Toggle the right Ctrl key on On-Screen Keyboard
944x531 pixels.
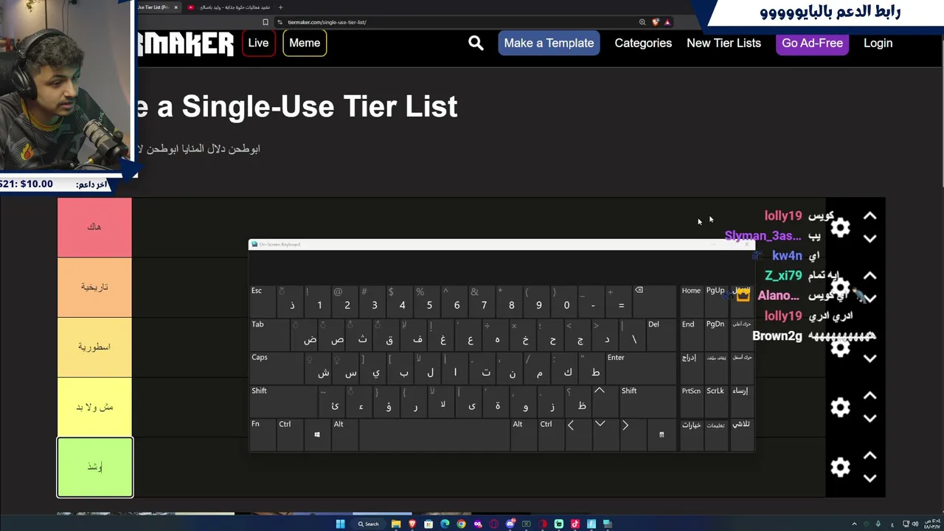coord(551,434)
